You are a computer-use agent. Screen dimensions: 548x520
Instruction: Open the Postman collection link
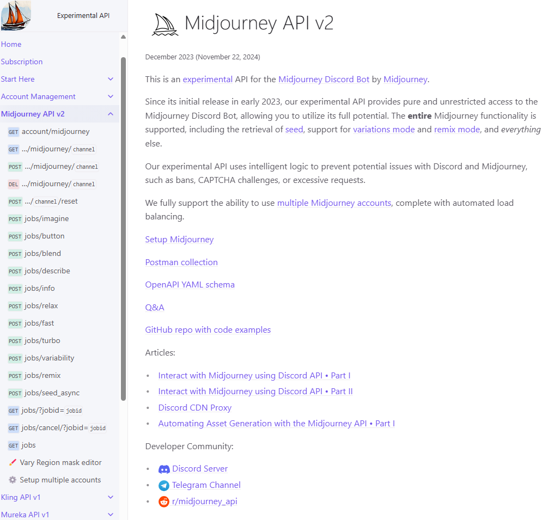[181, 262]
